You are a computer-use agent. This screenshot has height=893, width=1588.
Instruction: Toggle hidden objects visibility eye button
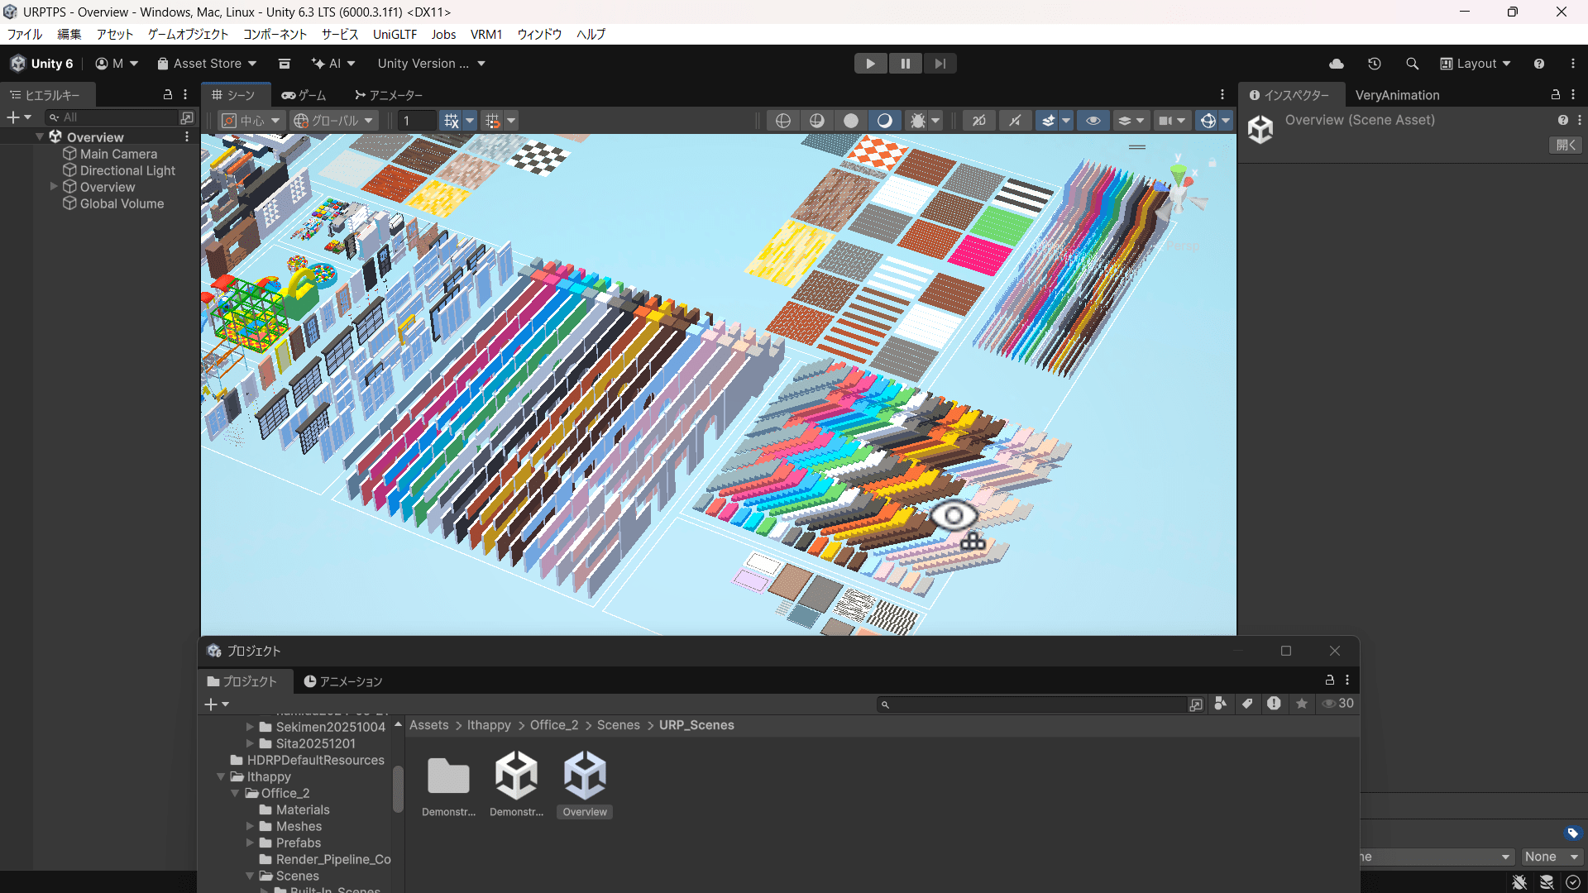tap(1093, 121)
